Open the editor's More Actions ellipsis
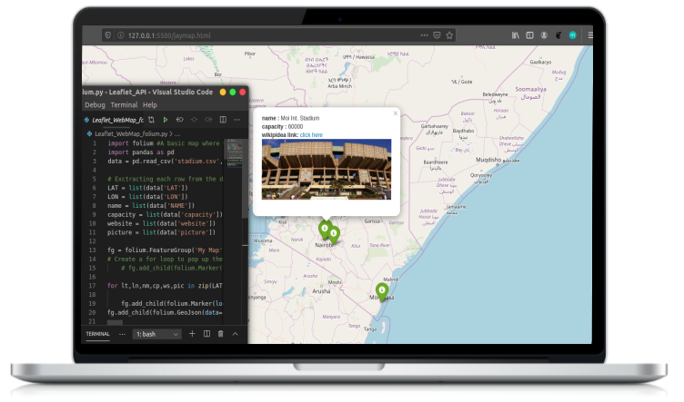 click(237, 120)
